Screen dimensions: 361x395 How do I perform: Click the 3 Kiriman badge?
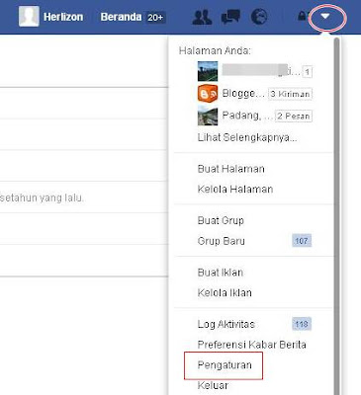click(290, 94)
